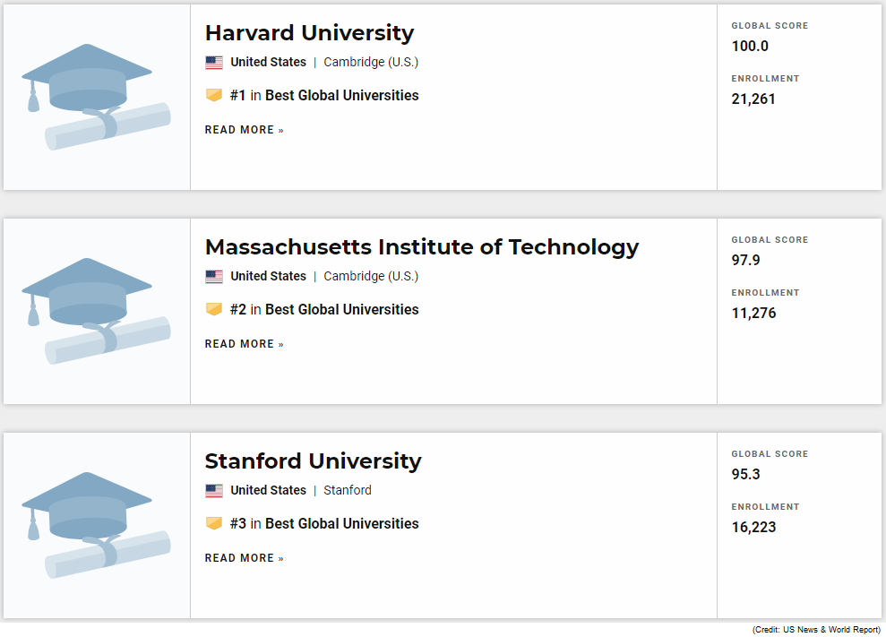Click Read More under Stanford University
This screenshot has height=637, width=886.
pos(244,558)
